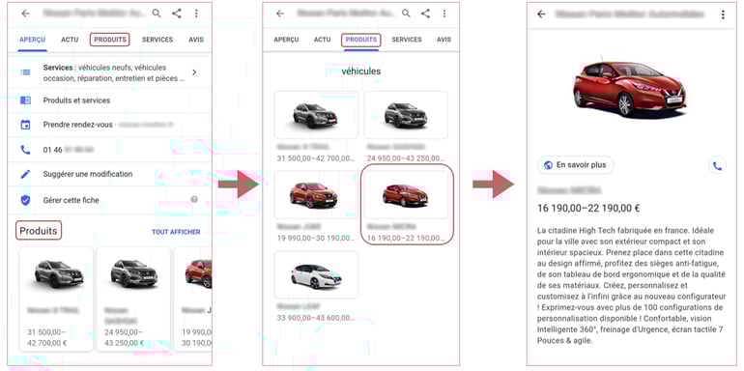The image size is (744, 371).
Task: Click price 16 190,00–22 190,00 € on detail screen
Action: pyautogui.click(x=588, y=208)
